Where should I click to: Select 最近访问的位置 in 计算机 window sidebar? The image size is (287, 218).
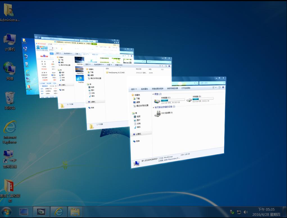coord(141,106)
